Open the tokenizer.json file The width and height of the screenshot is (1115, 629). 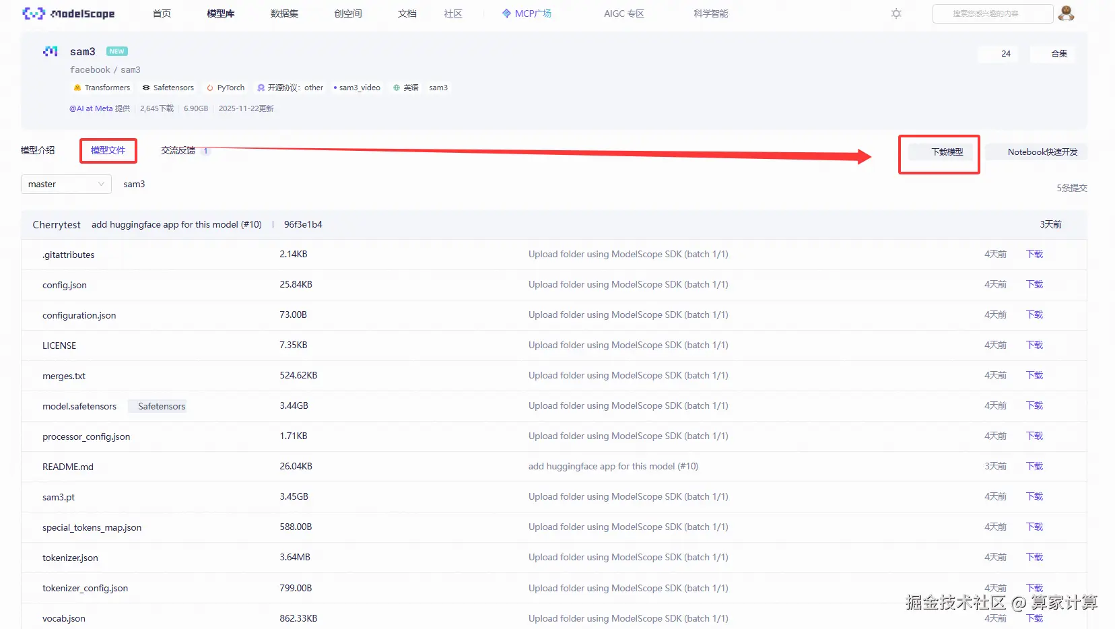coord(70,558)
